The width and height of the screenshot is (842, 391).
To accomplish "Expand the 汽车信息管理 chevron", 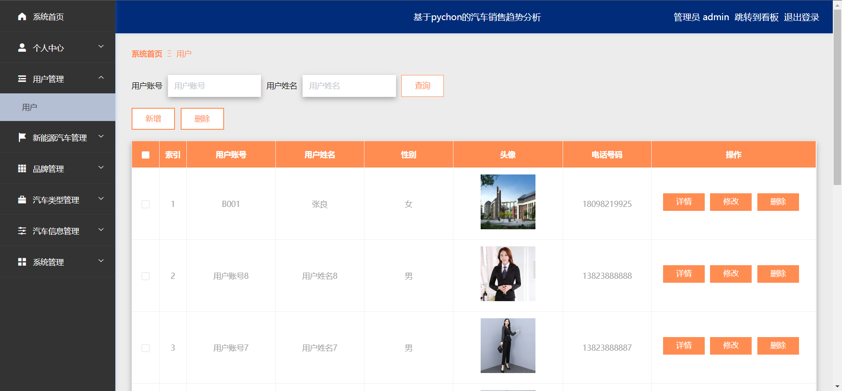I will pos(101,230).
